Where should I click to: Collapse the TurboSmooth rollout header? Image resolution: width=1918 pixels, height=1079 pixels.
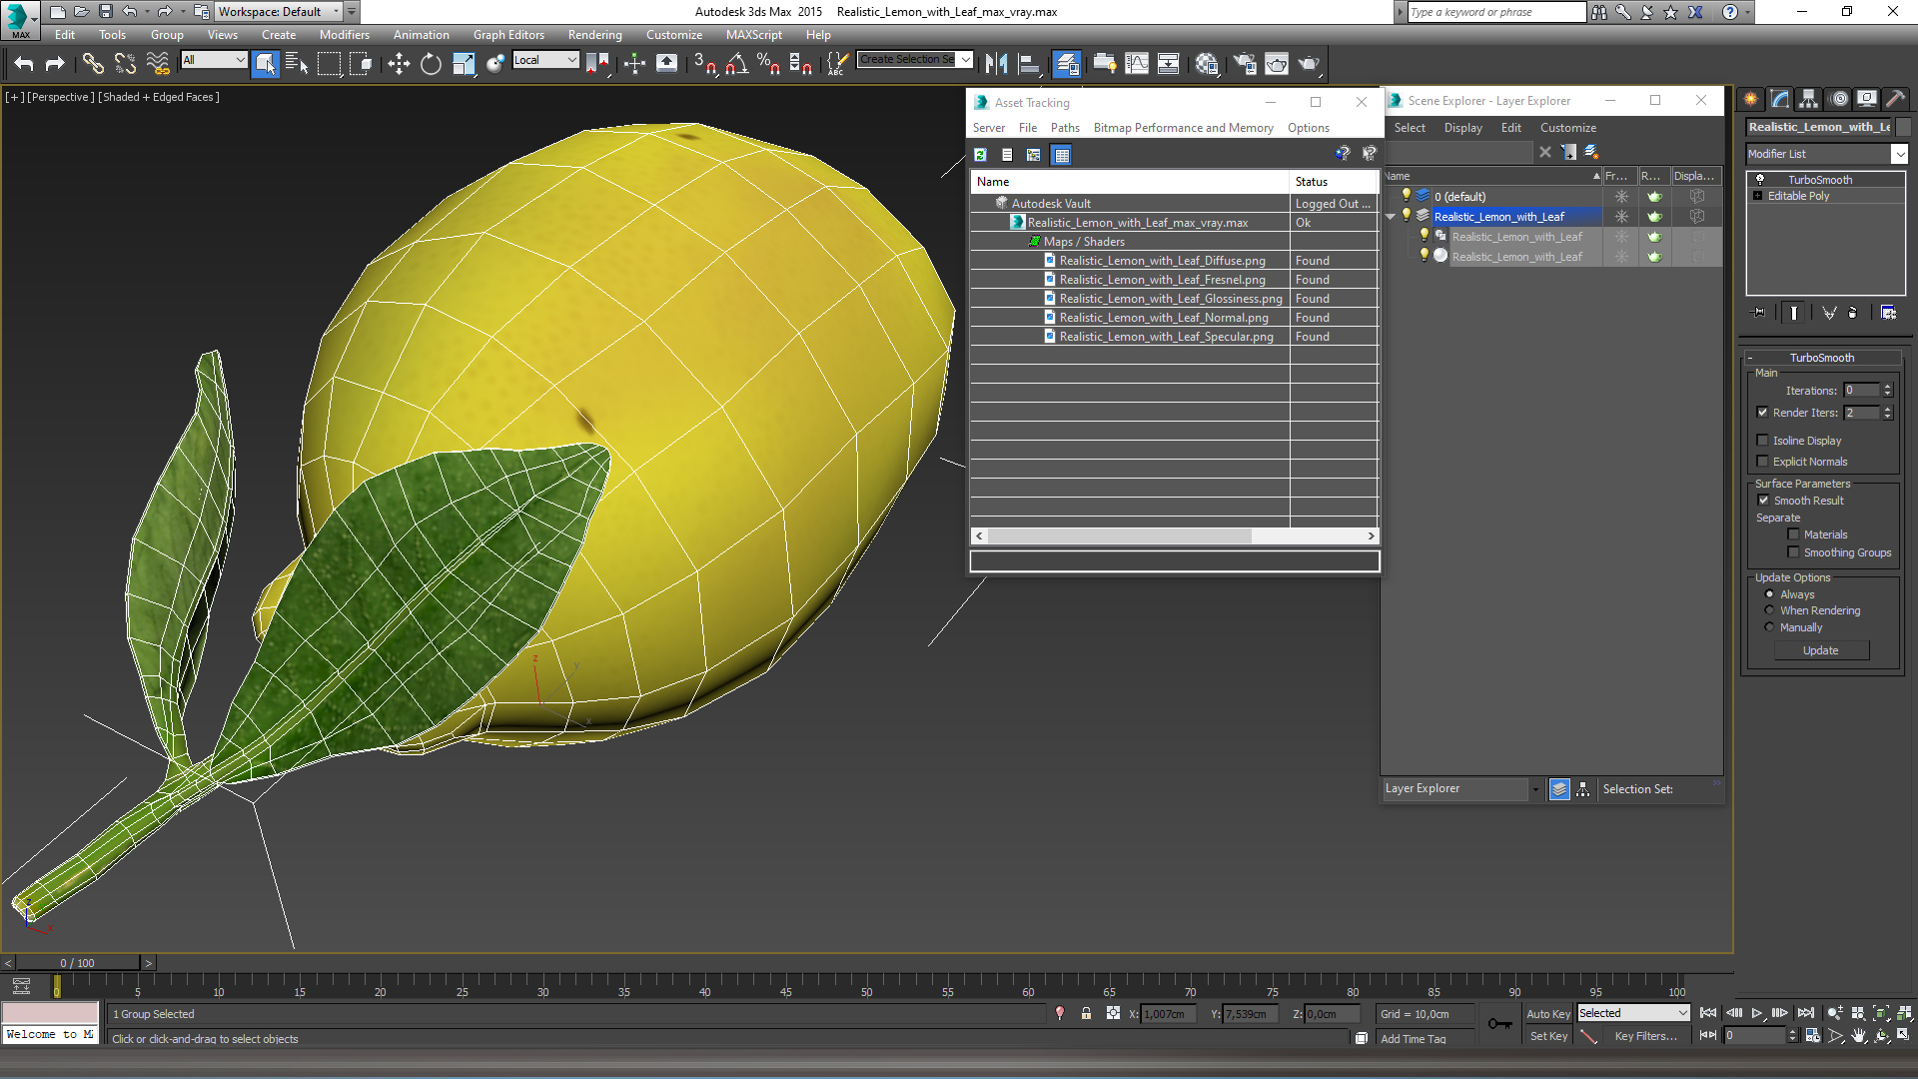click(1821, 358)
